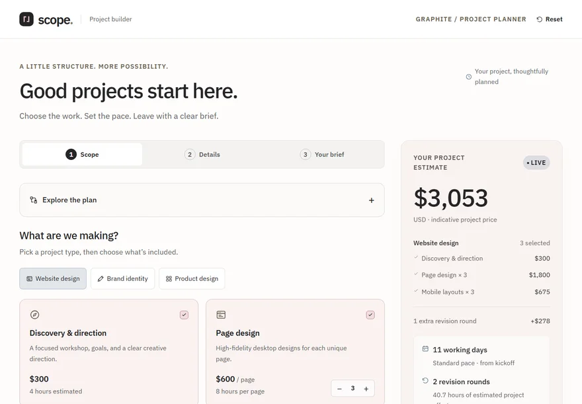
Task: Click the calendar icon beside 11 working days
Action: (425, 348)
